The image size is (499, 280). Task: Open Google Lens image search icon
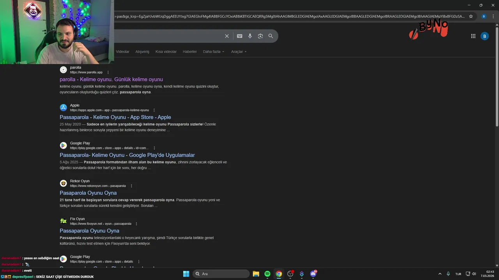click(x=260, y=36)
